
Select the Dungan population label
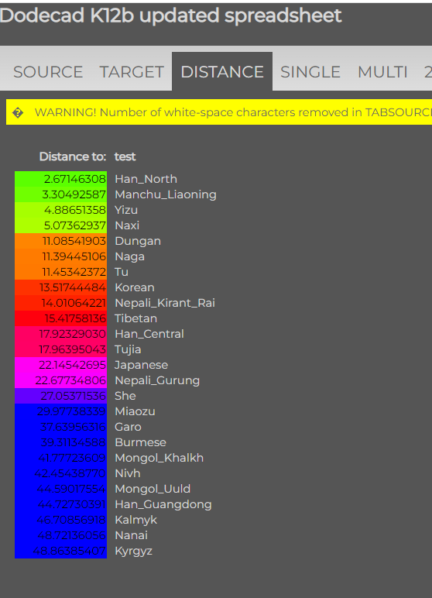coord(138,241)
